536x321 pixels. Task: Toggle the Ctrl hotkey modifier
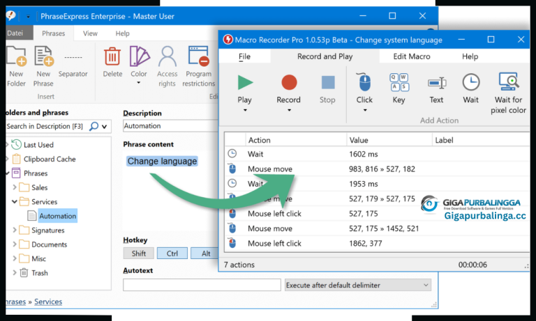[x=172, y=253]
